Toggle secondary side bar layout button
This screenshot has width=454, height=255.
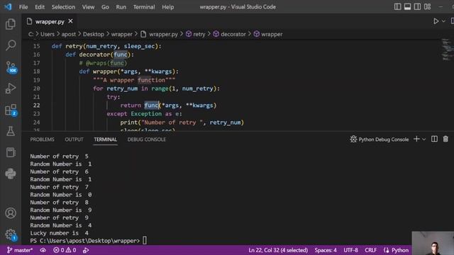click(x=417, y=6)
